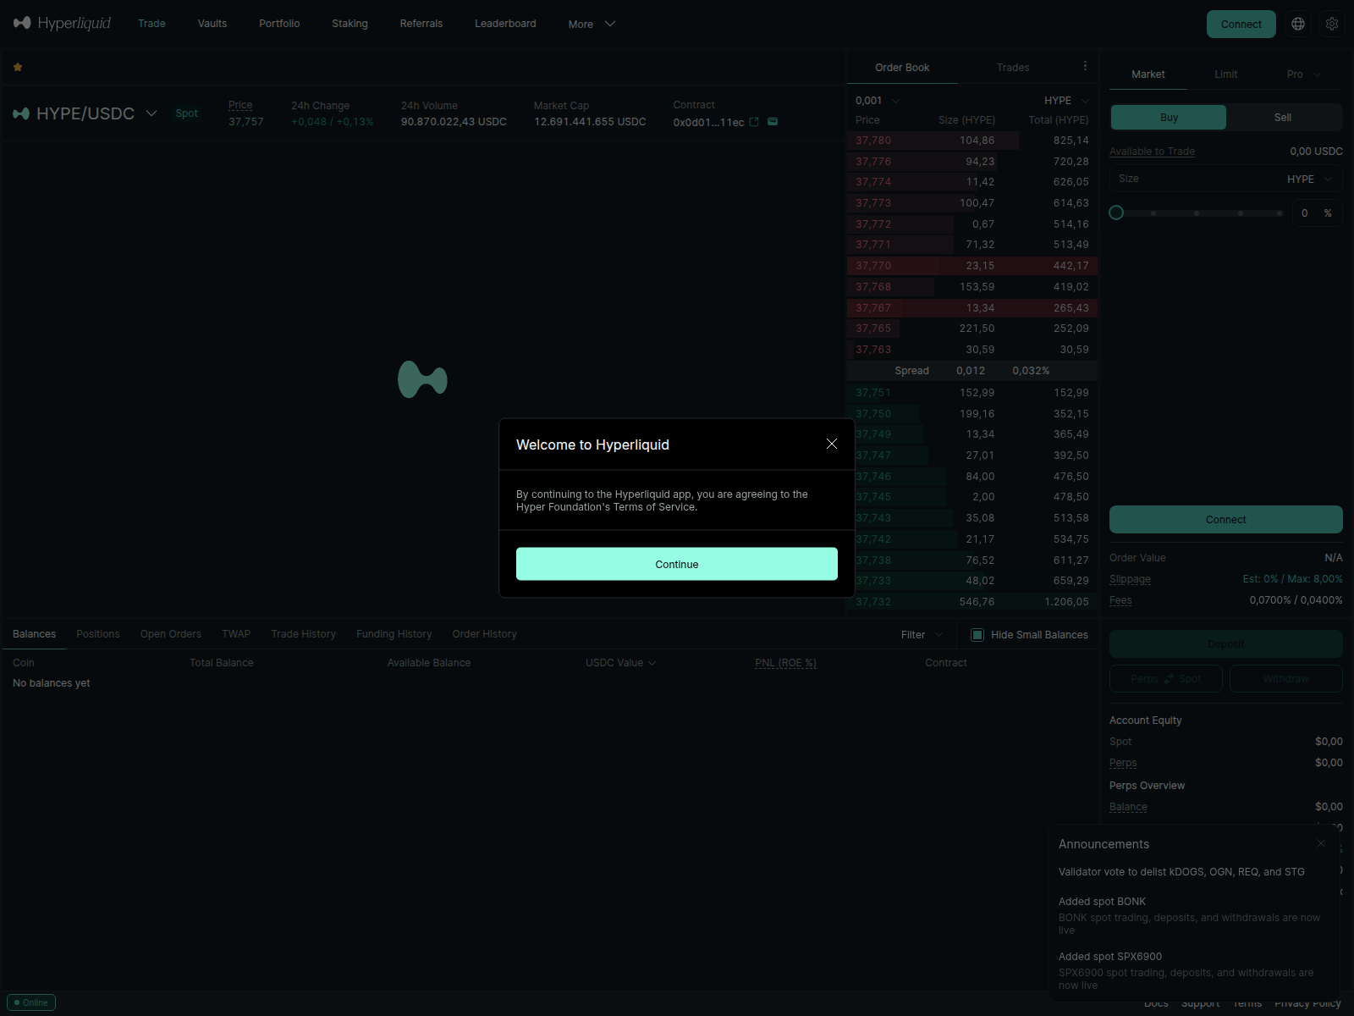Click Connect button in the order panel
Screen dimensions: 1354x1016
[x=1226, y=520]
